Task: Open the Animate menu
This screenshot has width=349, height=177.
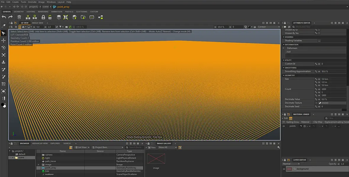Action: tap(32, 2)
